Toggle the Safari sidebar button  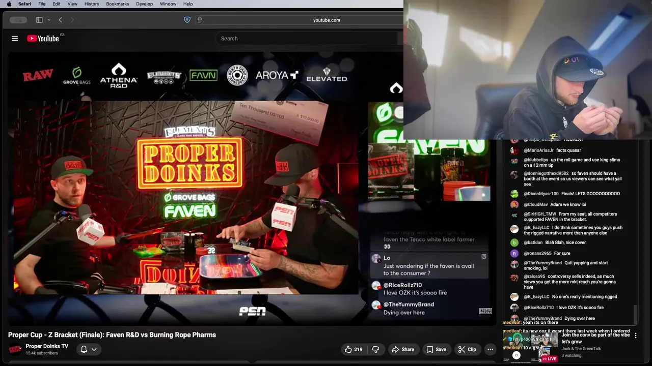pyautogui.click(x=39, y=20)
